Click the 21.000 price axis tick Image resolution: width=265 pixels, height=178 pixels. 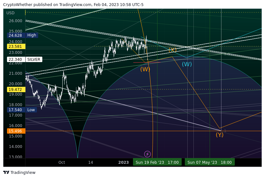(16, 73)
